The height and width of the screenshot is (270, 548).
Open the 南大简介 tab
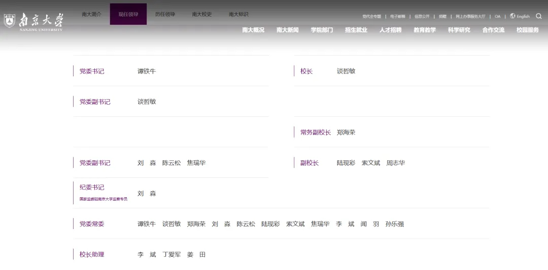91,14
